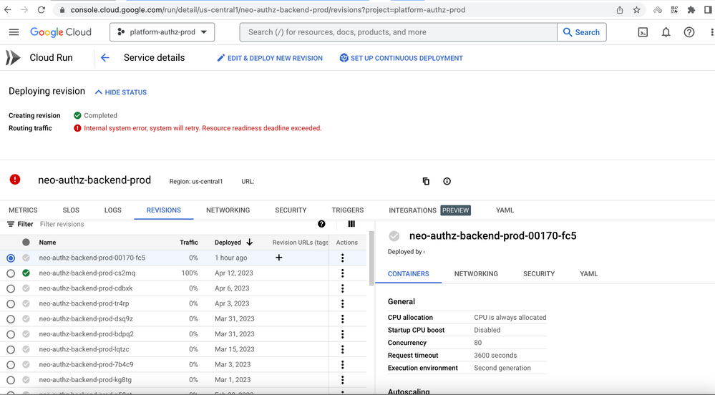715x395 pixels.
Task: Click the Traffic column header
Action: pos(189,242)
